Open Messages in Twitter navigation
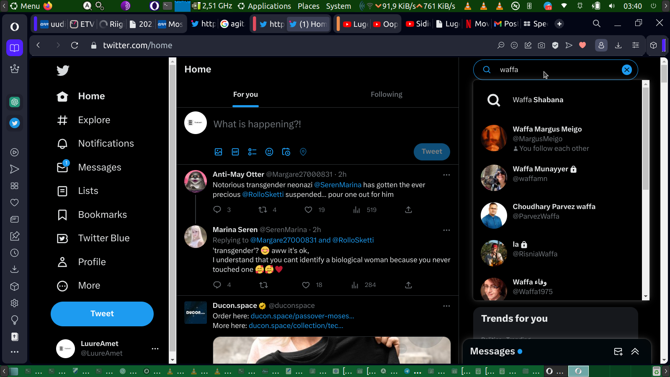 (89, 168)
